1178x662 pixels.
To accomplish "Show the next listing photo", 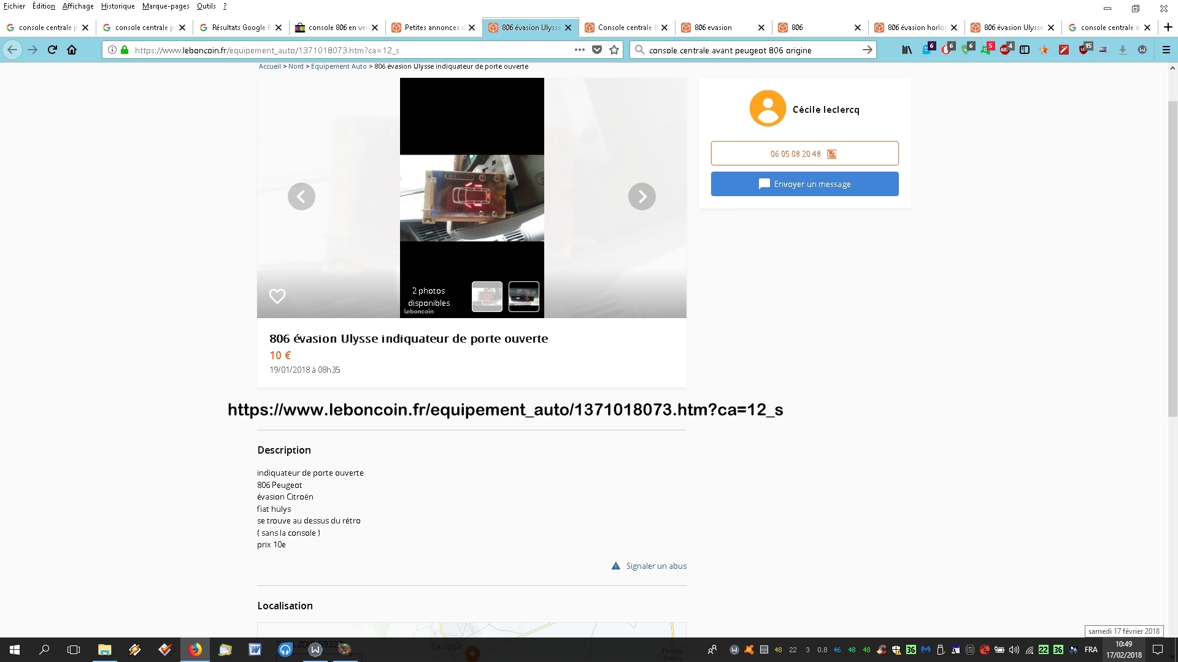I will pyautogui.click(x=642, y=196).
